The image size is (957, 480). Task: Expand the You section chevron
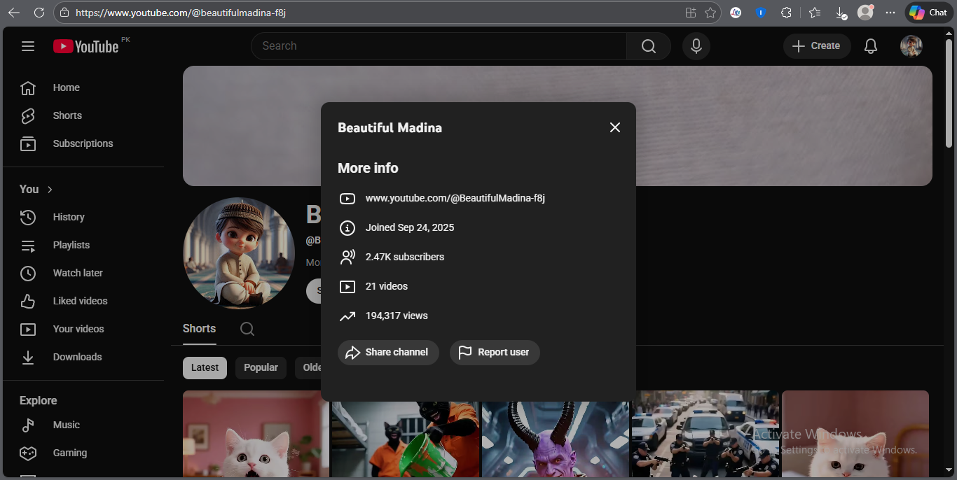pos(50,190)
